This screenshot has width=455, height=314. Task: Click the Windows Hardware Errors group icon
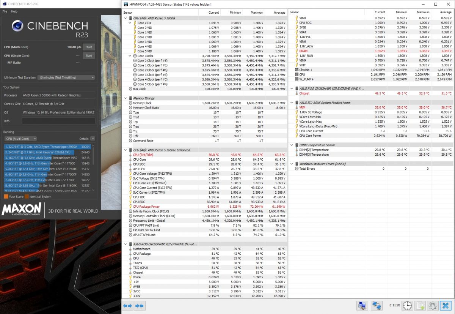point(297,164)
